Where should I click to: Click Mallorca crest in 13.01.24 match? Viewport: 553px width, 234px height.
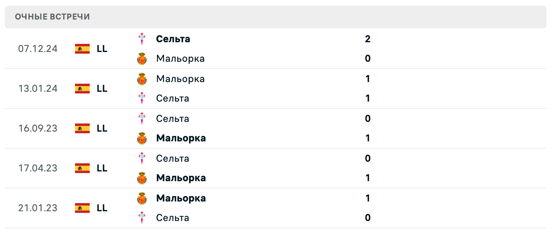(142, 79)
